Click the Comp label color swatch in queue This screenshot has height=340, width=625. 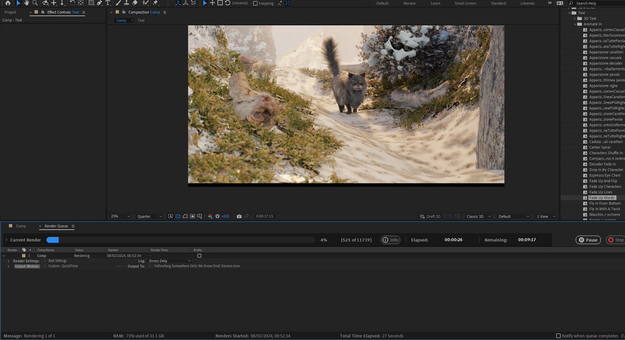pyautogui.click(x=23, y=256)
